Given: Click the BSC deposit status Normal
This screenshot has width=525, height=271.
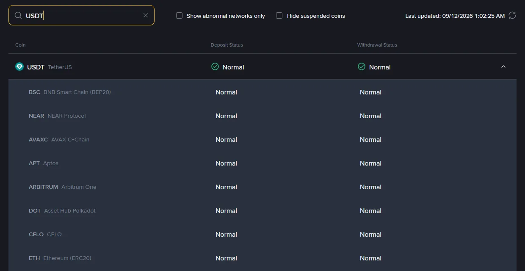Looking at the screenshot, I should point(226,92).
